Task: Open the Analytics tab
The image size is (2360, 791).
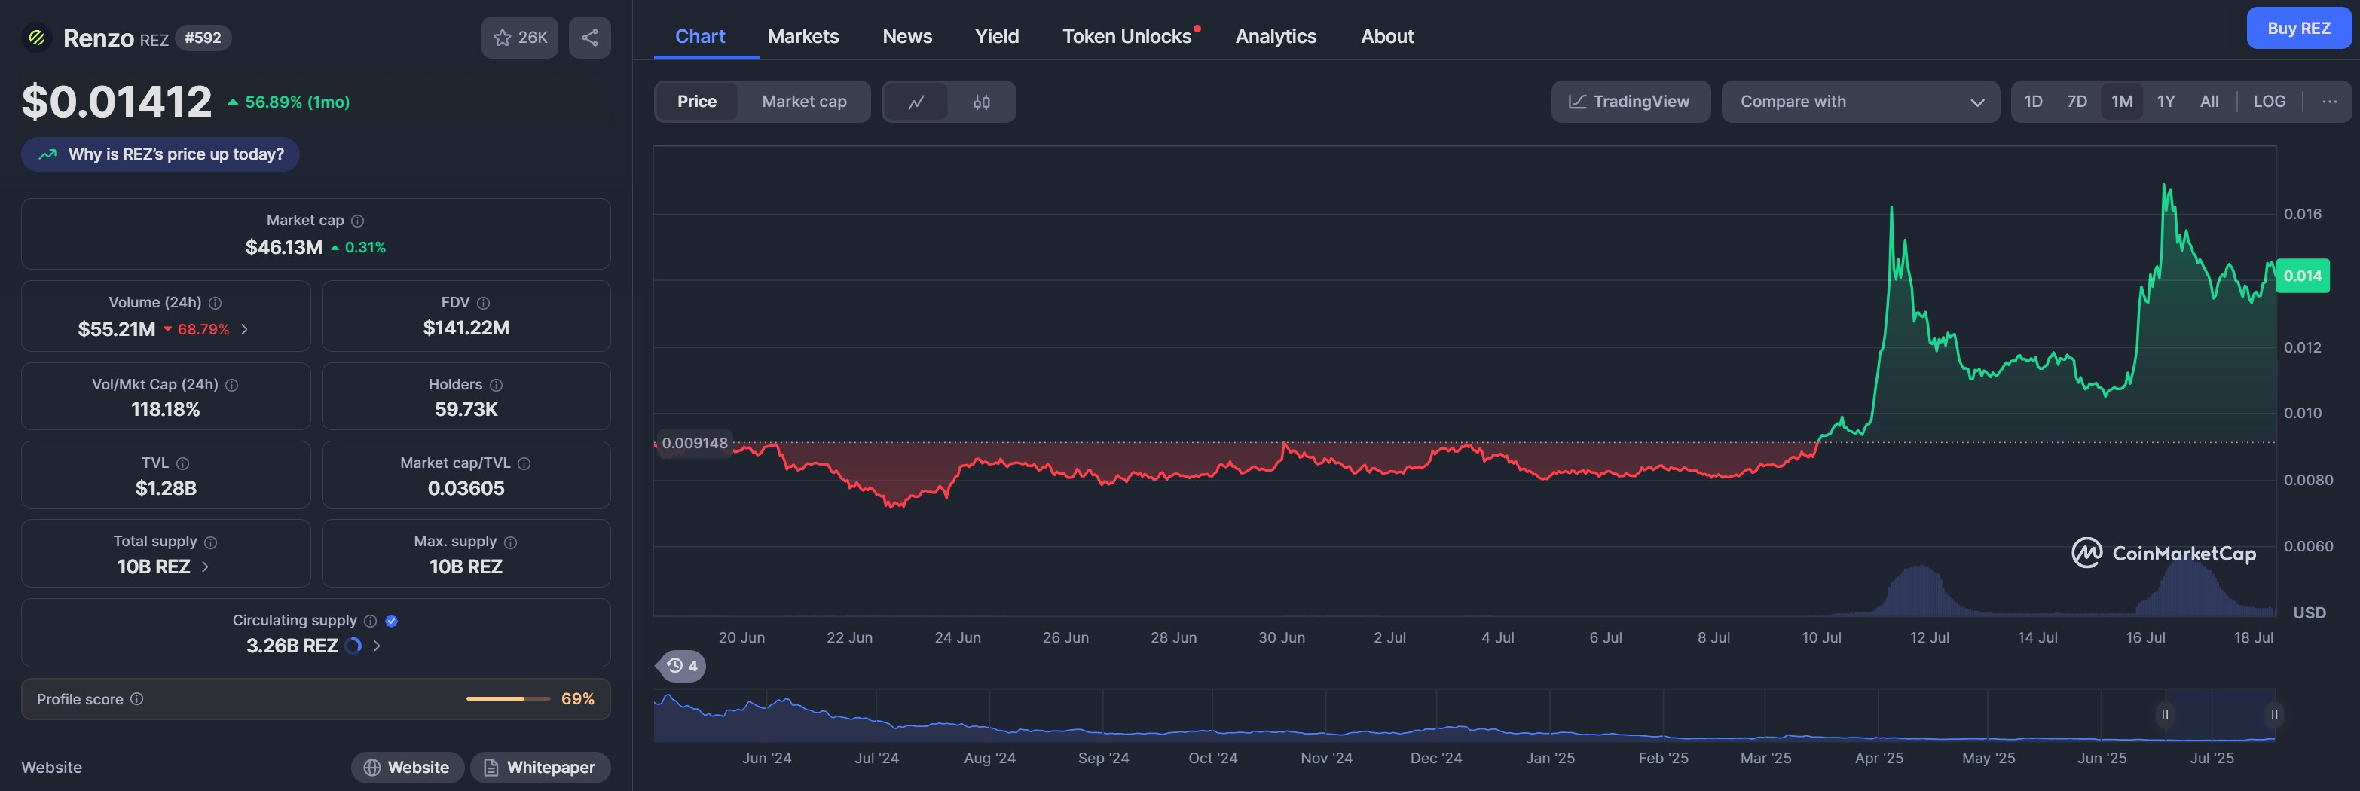Action: [1275, 37]
